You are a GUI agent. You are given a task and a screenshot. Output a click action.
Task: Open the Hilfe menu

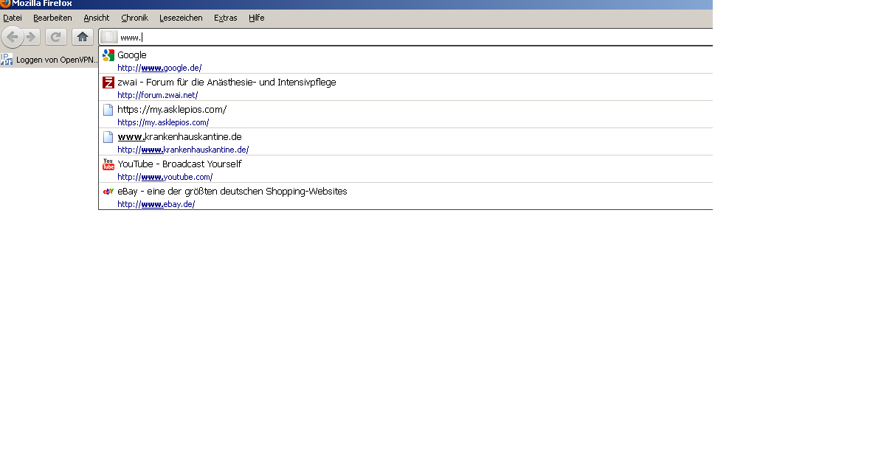coord(256,18)
